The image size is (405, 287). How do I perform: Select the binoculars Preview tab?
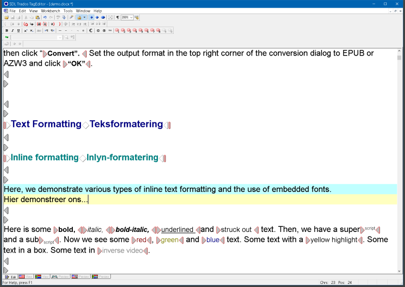(x=60, y=277)
